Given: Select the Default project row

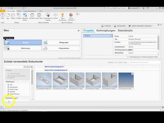Looking at the screenshot, I should [98, 36].
